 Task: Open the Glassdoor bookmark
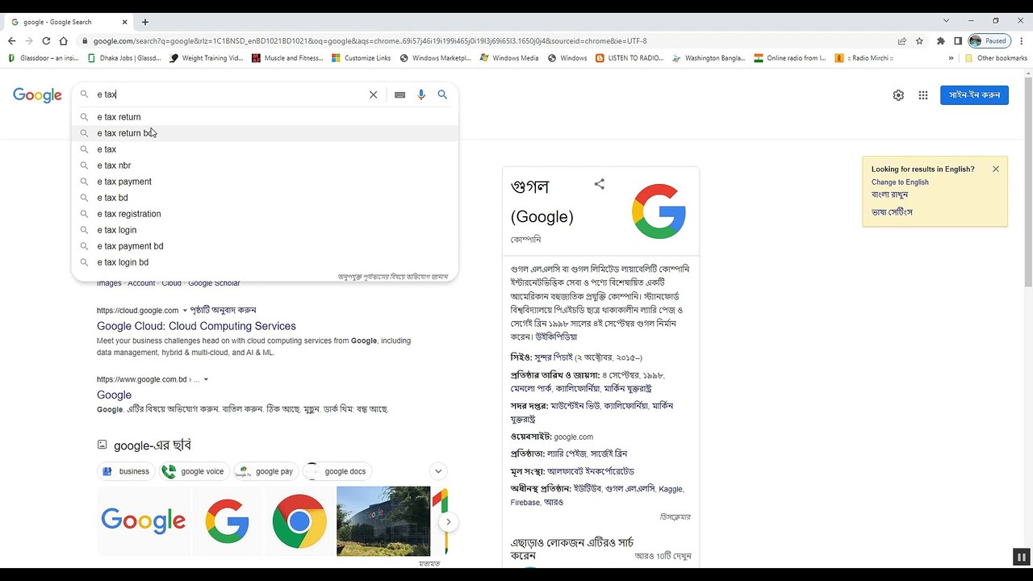pyautogui.click(x=44, y=58)
